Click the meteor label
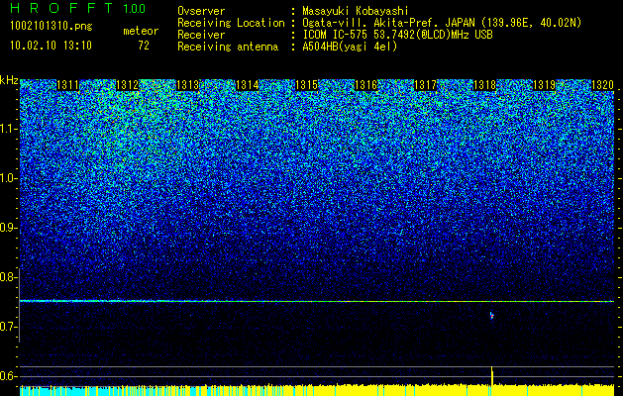 (x=141, y=31)
